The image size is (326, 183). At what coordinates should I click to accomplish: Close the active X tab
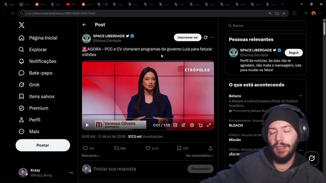tap(106, 4)
